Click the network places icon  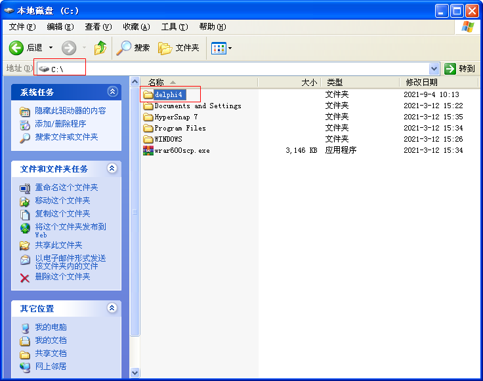click(x=25, y=367)
